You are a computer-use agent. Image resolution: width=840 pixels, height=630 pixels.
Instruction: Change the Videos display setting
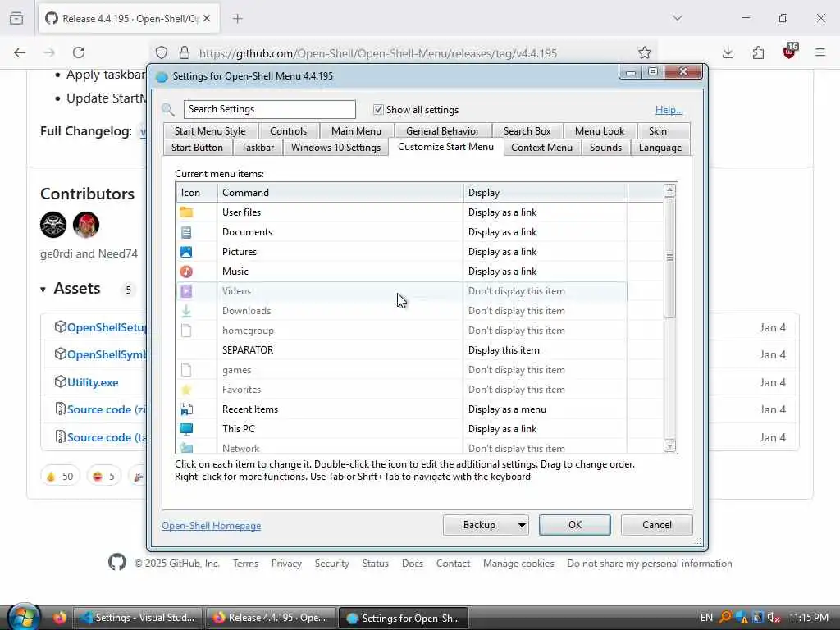(x=545, y=291)
